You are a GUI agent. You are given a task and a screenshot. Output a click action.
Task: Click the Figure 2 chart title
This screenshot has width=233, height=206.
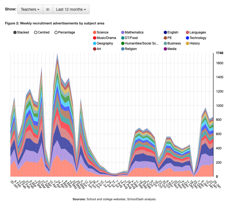tap(55, 23)
